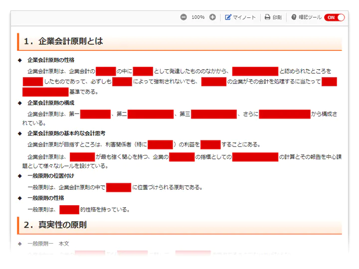Click the マイノート pencil icon
359x269 pixels.
point(228,17)
